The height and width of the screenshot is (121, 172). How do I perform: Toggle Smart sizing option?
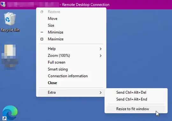71,69
